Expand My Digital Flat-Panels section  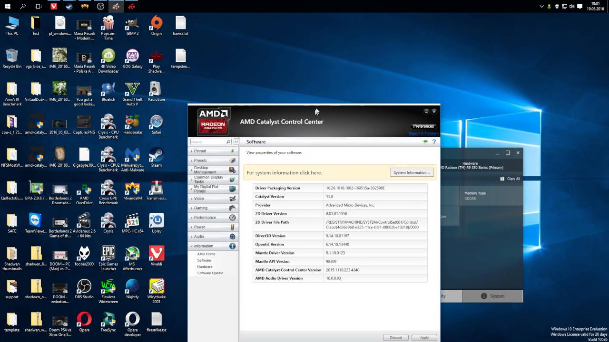[x=213, y=189]
